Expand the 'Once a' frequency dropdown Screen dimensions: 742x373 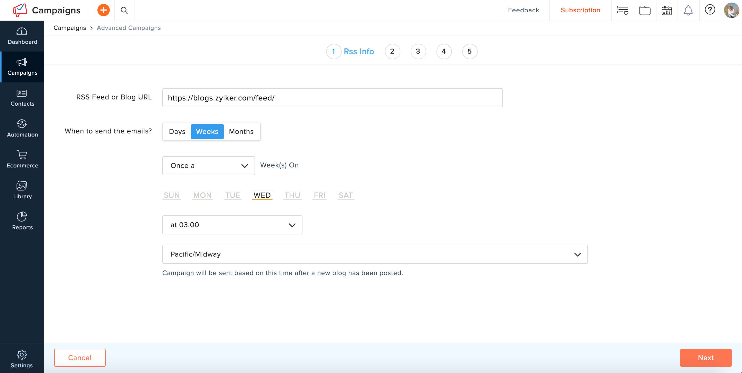(208, 166)
